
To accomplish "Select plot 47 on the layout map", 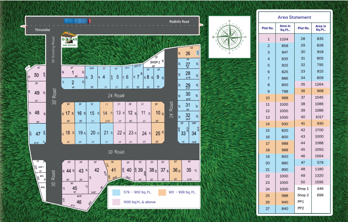I will [x=38, y=134].
